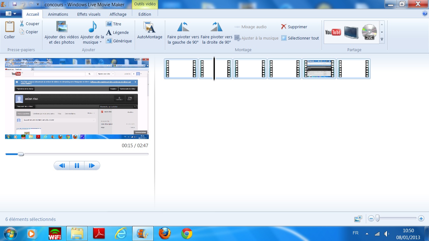
Task: Open the Movie Maker file menu button
Action: point(11,14)
